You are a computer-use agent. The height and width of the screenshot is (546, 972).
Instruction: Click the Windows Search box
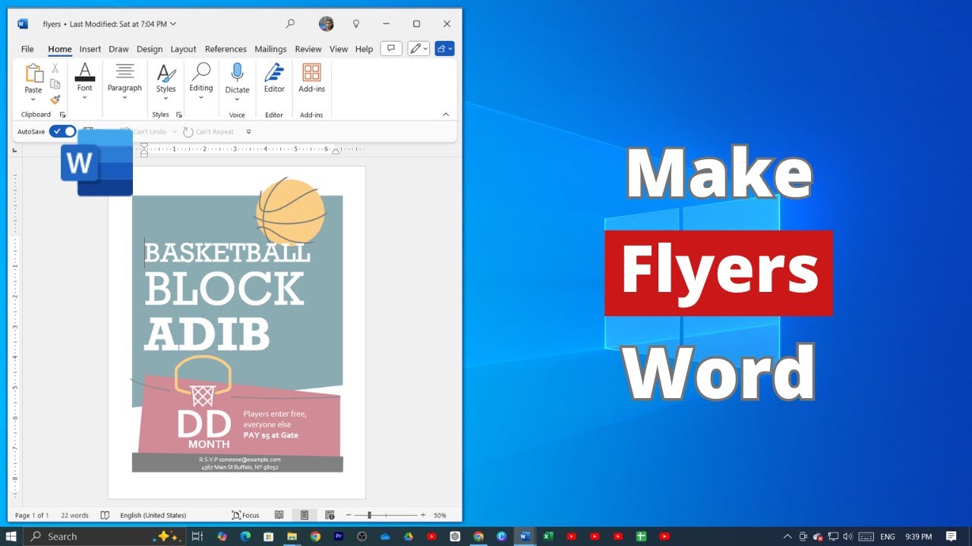[106, 536]
